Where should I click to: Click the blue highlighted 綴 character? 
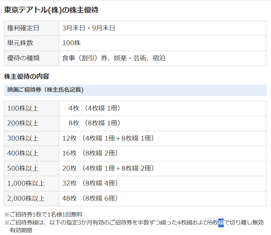point(221,223)
